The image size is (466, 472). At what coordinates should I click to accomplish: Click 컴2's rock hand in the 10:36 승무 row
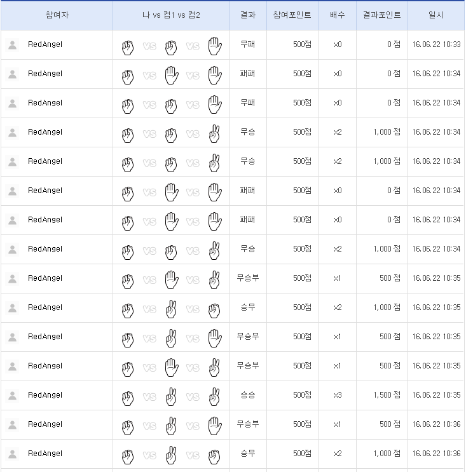214,454
